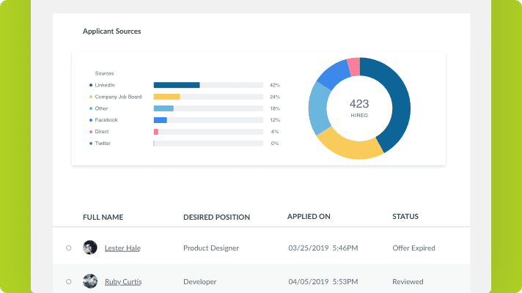Screen dimensions: 522x293
Task: Click the Company Job Board 24% bar
Action: pos(208,97)
